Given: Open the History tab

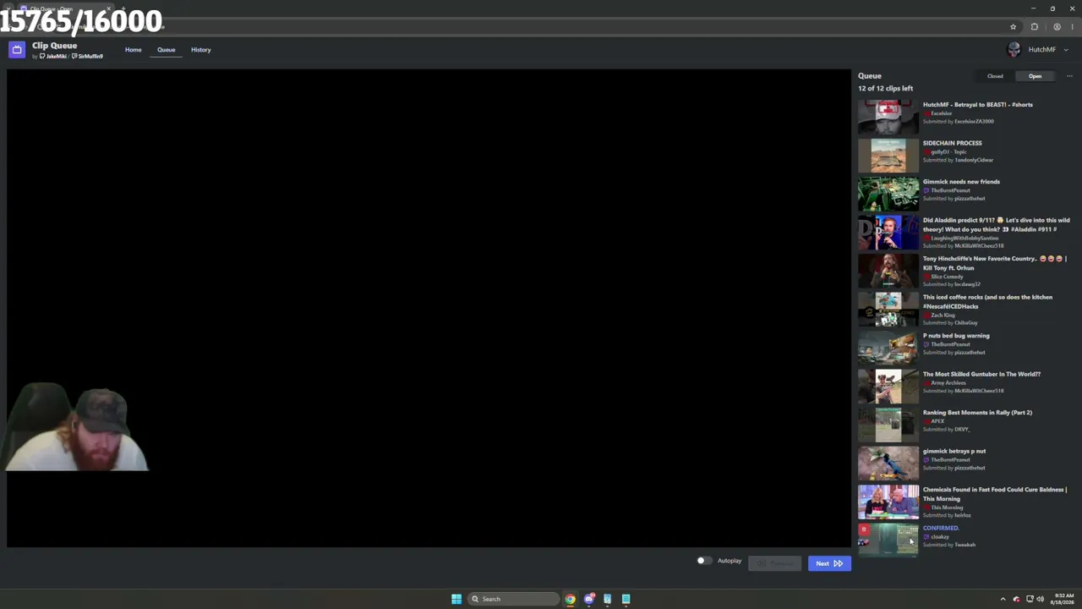Looking at the screenshot, I should (x=201, y=50).
